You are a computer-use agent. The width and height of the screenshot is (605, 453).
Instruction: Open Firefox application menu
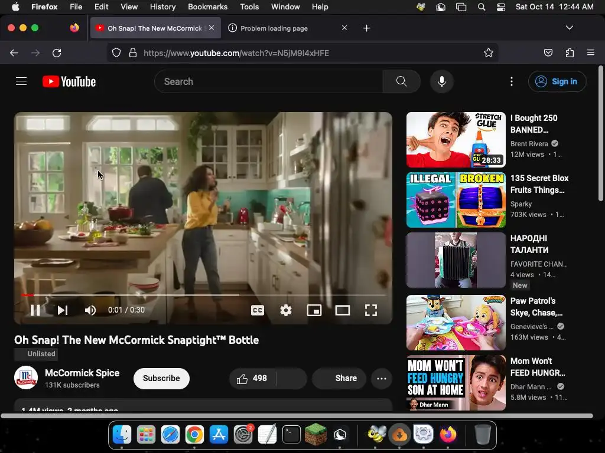coord(591,52)
